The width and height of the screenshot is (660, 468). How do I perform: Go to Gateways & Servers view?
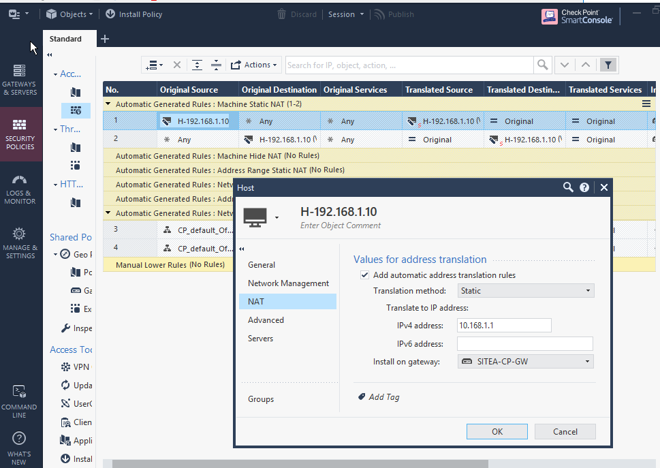click(20, 80)
